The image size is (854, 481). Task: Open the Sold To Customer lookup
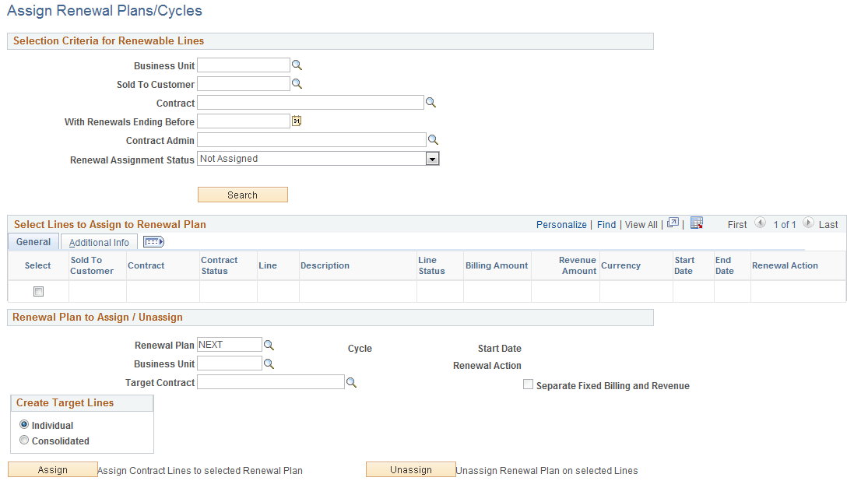[x=296, y=83]
